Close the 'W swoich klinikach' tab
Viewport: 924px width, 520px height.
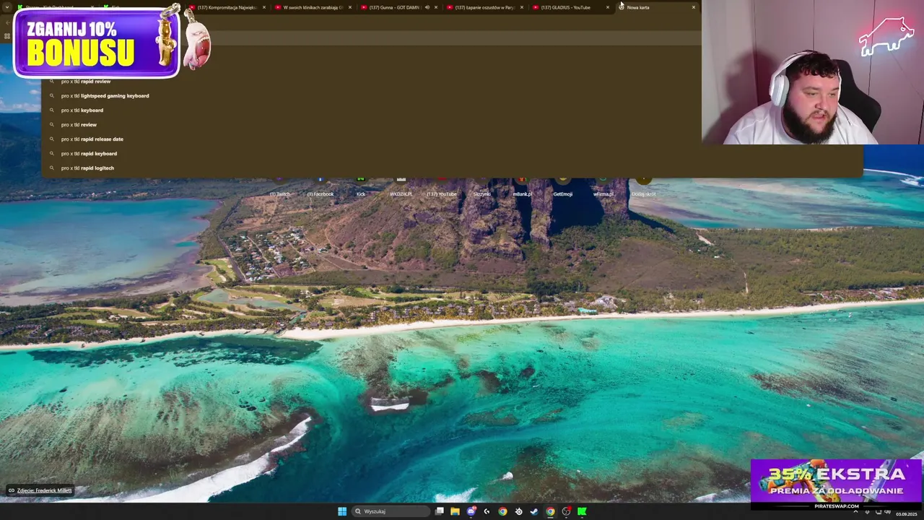(350, 7)
